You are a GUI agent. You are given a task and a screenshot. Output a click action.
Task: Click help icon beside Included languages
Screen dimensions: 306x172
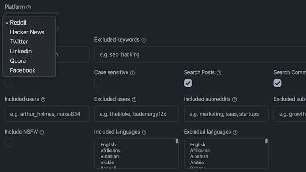coord(144,132)
